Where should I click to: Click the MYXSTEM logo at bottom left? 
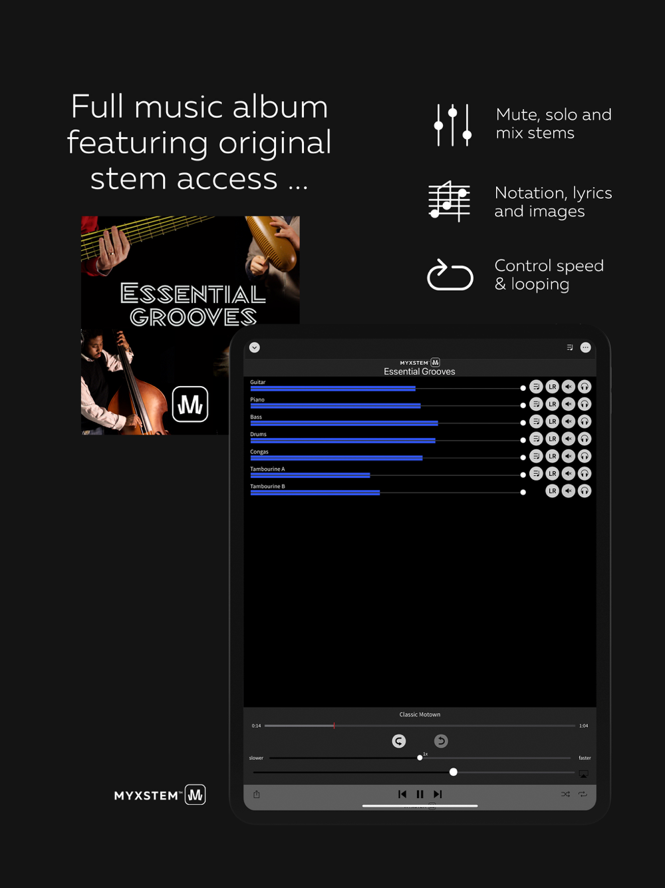pos(160,795)
